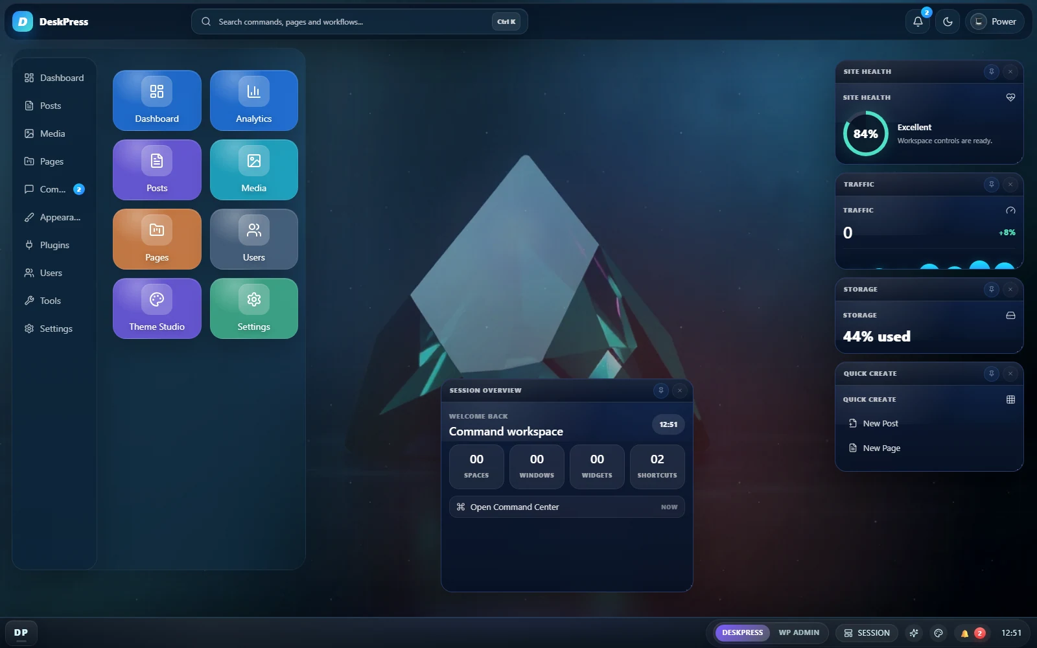
Task: Focus the Search commands input field
Action: pos(359,21)
